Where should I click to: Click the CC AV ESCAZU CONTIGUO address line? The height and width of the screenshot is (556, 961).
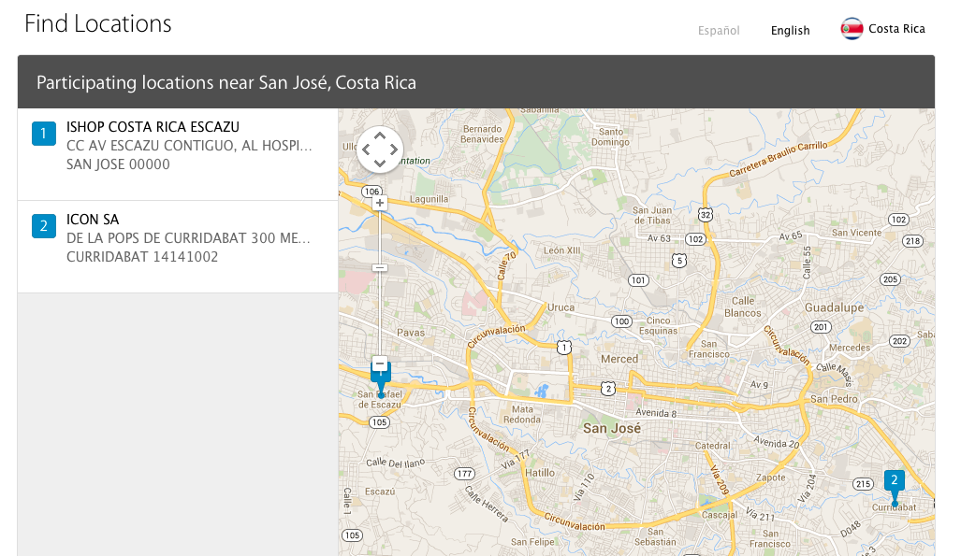pos(189,146)
